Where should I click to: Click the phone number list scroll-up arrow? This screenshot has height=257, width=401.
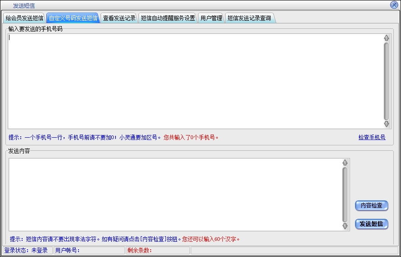point(386,38)
